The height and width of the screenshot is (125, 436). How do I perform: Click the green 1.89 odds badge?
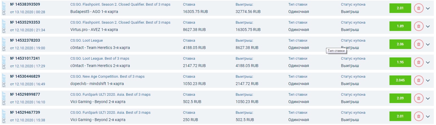click(400, 26)
